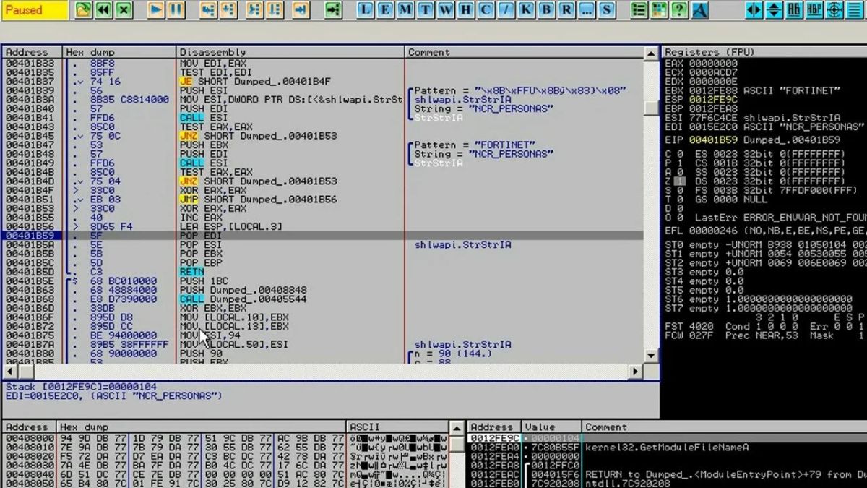
Task: Click the cyan horizontal arrows toolbar icon
Action: 754,10
